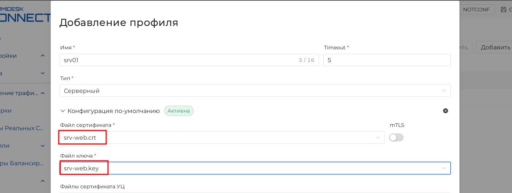This screenshot has width=512, height=193.
Task: Click the NOTCONF button
Action: coord(476,10)
